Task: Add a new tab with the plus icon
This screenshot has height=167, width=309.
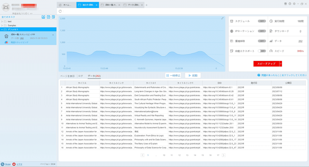Action: 146,5
